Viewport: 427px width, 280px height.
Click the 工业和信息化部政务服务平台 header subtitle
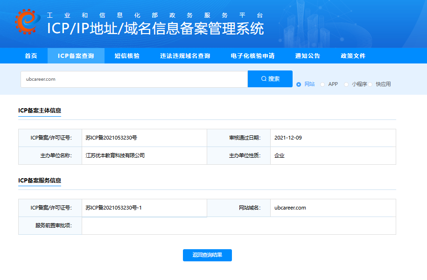pyautogui.click(x=154, y=15)
